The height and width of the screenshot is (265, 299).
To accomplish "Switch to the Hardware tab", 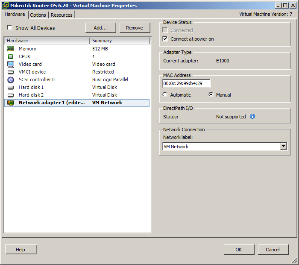I will coord(15,14).
